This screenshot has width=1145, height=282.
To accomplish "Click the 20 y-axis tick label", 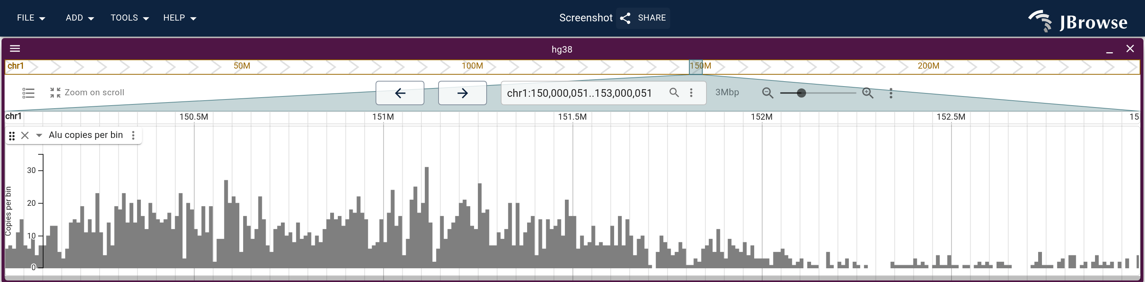I will click(x=31, y=203).
